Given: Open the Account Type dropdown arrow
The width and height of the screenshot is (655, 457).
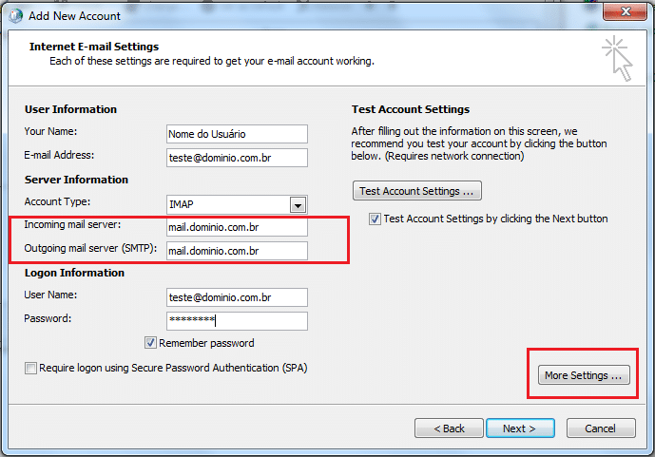Looking at the screenshot, I should [298, 205].
